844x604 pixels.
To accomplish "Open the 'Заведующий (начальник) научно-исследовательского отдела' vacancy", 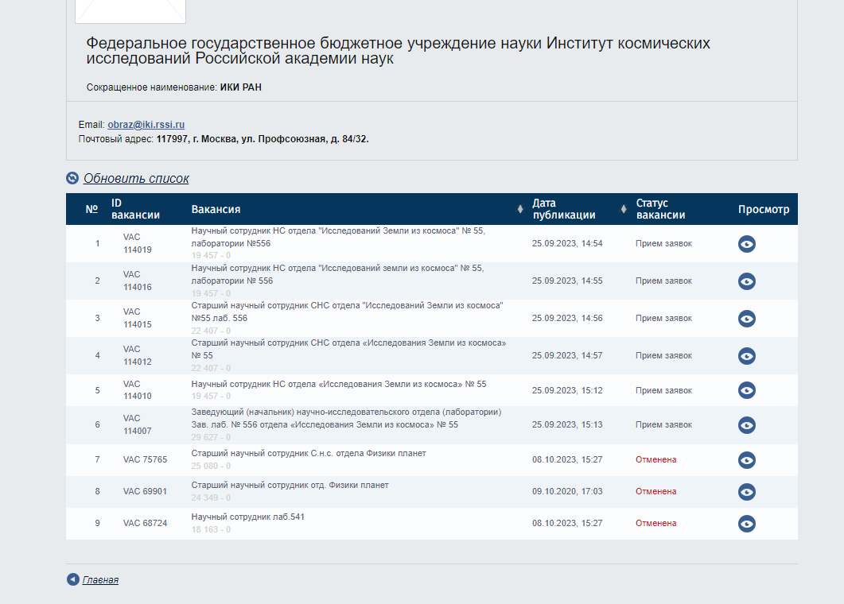I will click(x=344, y=412).
